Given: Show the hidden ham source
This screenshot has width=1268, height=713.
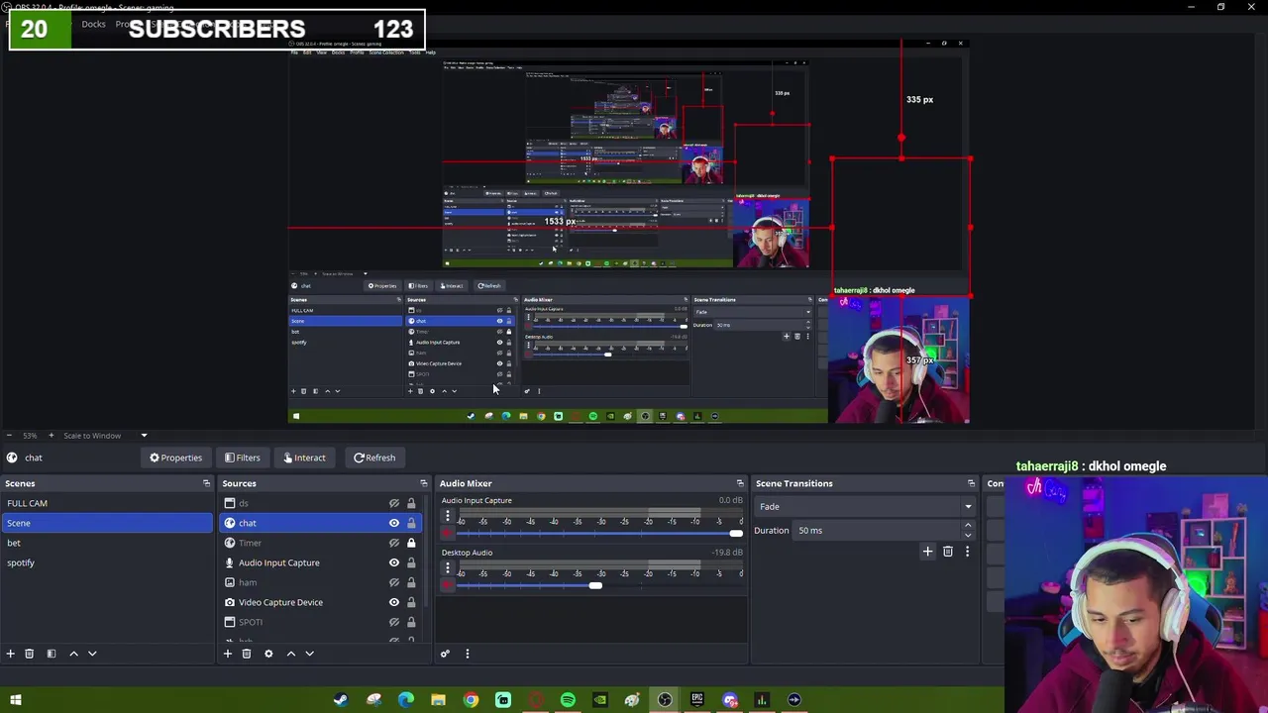Looking at the screenshot, I should tap(394, 582).
